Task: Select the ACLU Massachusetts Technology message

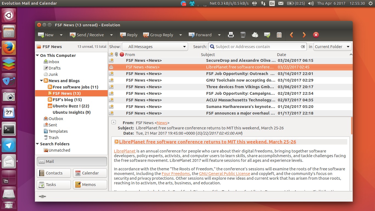Action: point(231,100)
